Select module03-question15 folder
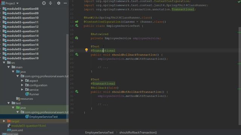 click(x=23, y=40)
